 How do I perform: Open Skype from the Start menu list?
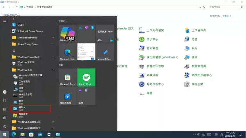point(20,25)
